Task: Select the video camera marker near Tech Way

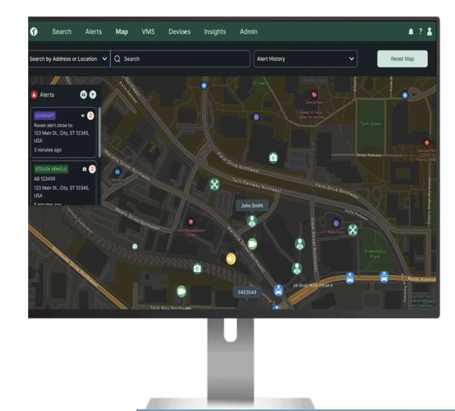Action: tap(182, 291)
